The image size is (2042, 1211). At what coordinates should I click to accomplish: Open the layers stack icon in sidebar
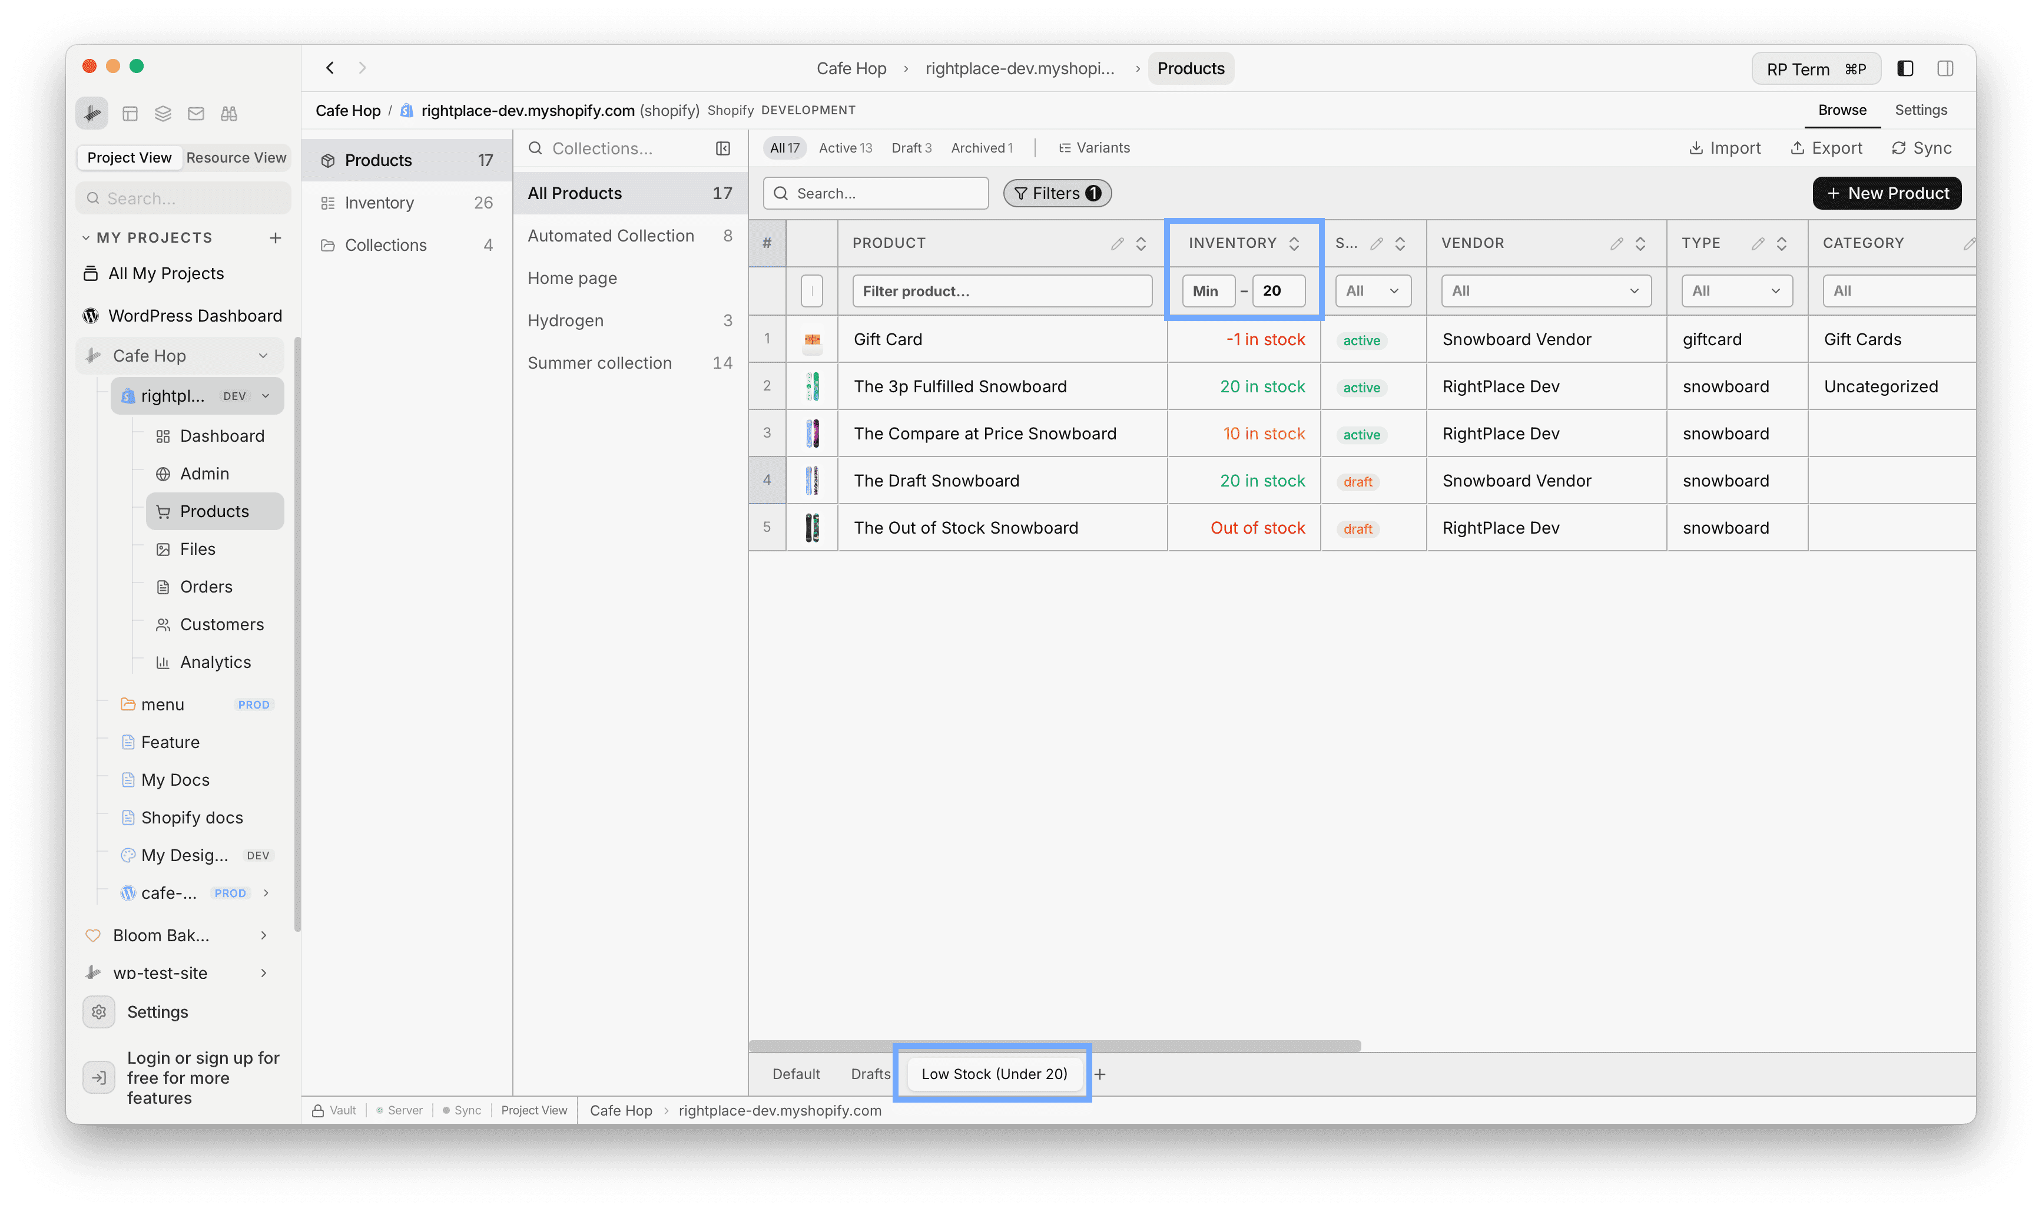[x=163, y=114]
